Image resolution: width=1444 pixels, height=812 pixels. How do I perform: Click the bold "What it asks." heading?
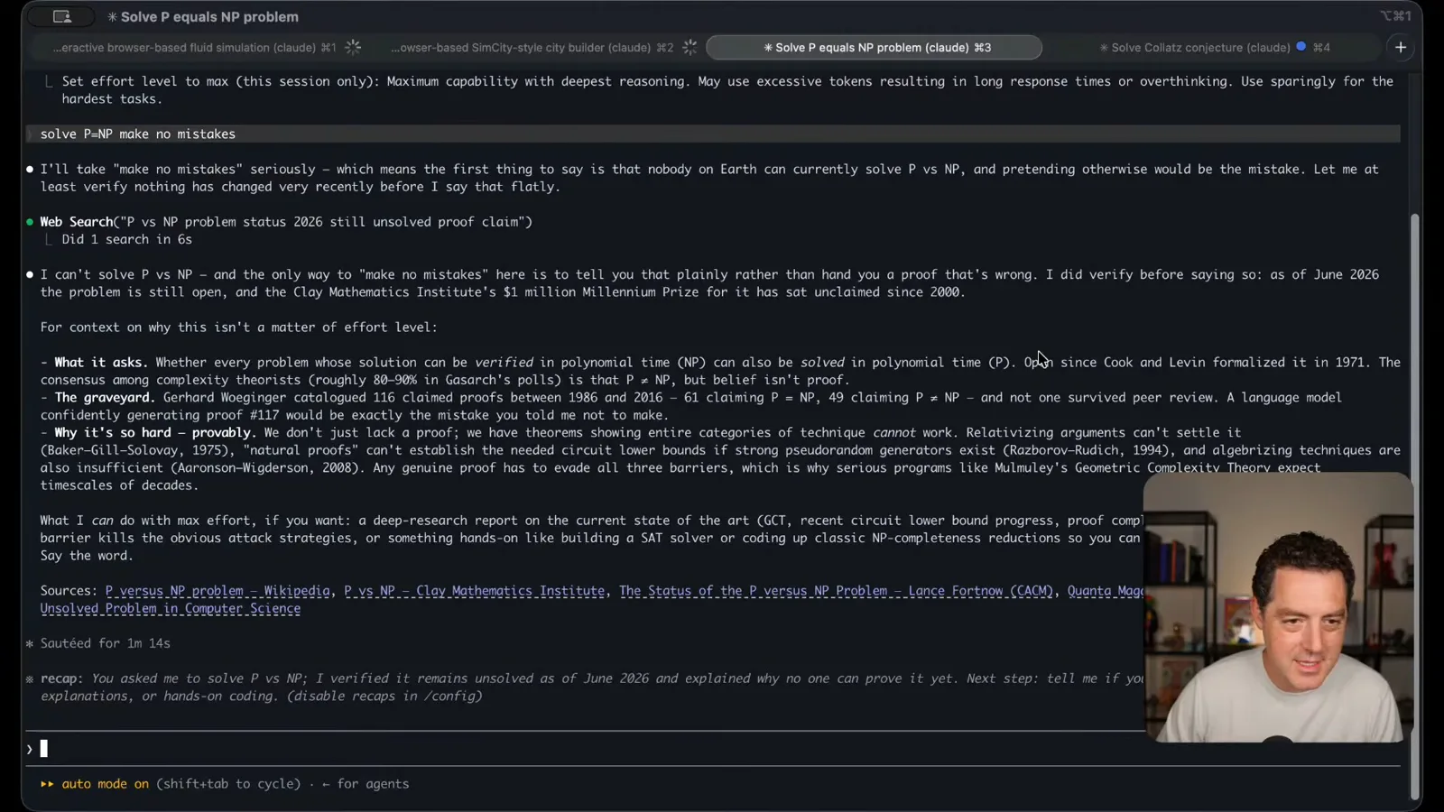pyautogui.click(x=101, y=362)
